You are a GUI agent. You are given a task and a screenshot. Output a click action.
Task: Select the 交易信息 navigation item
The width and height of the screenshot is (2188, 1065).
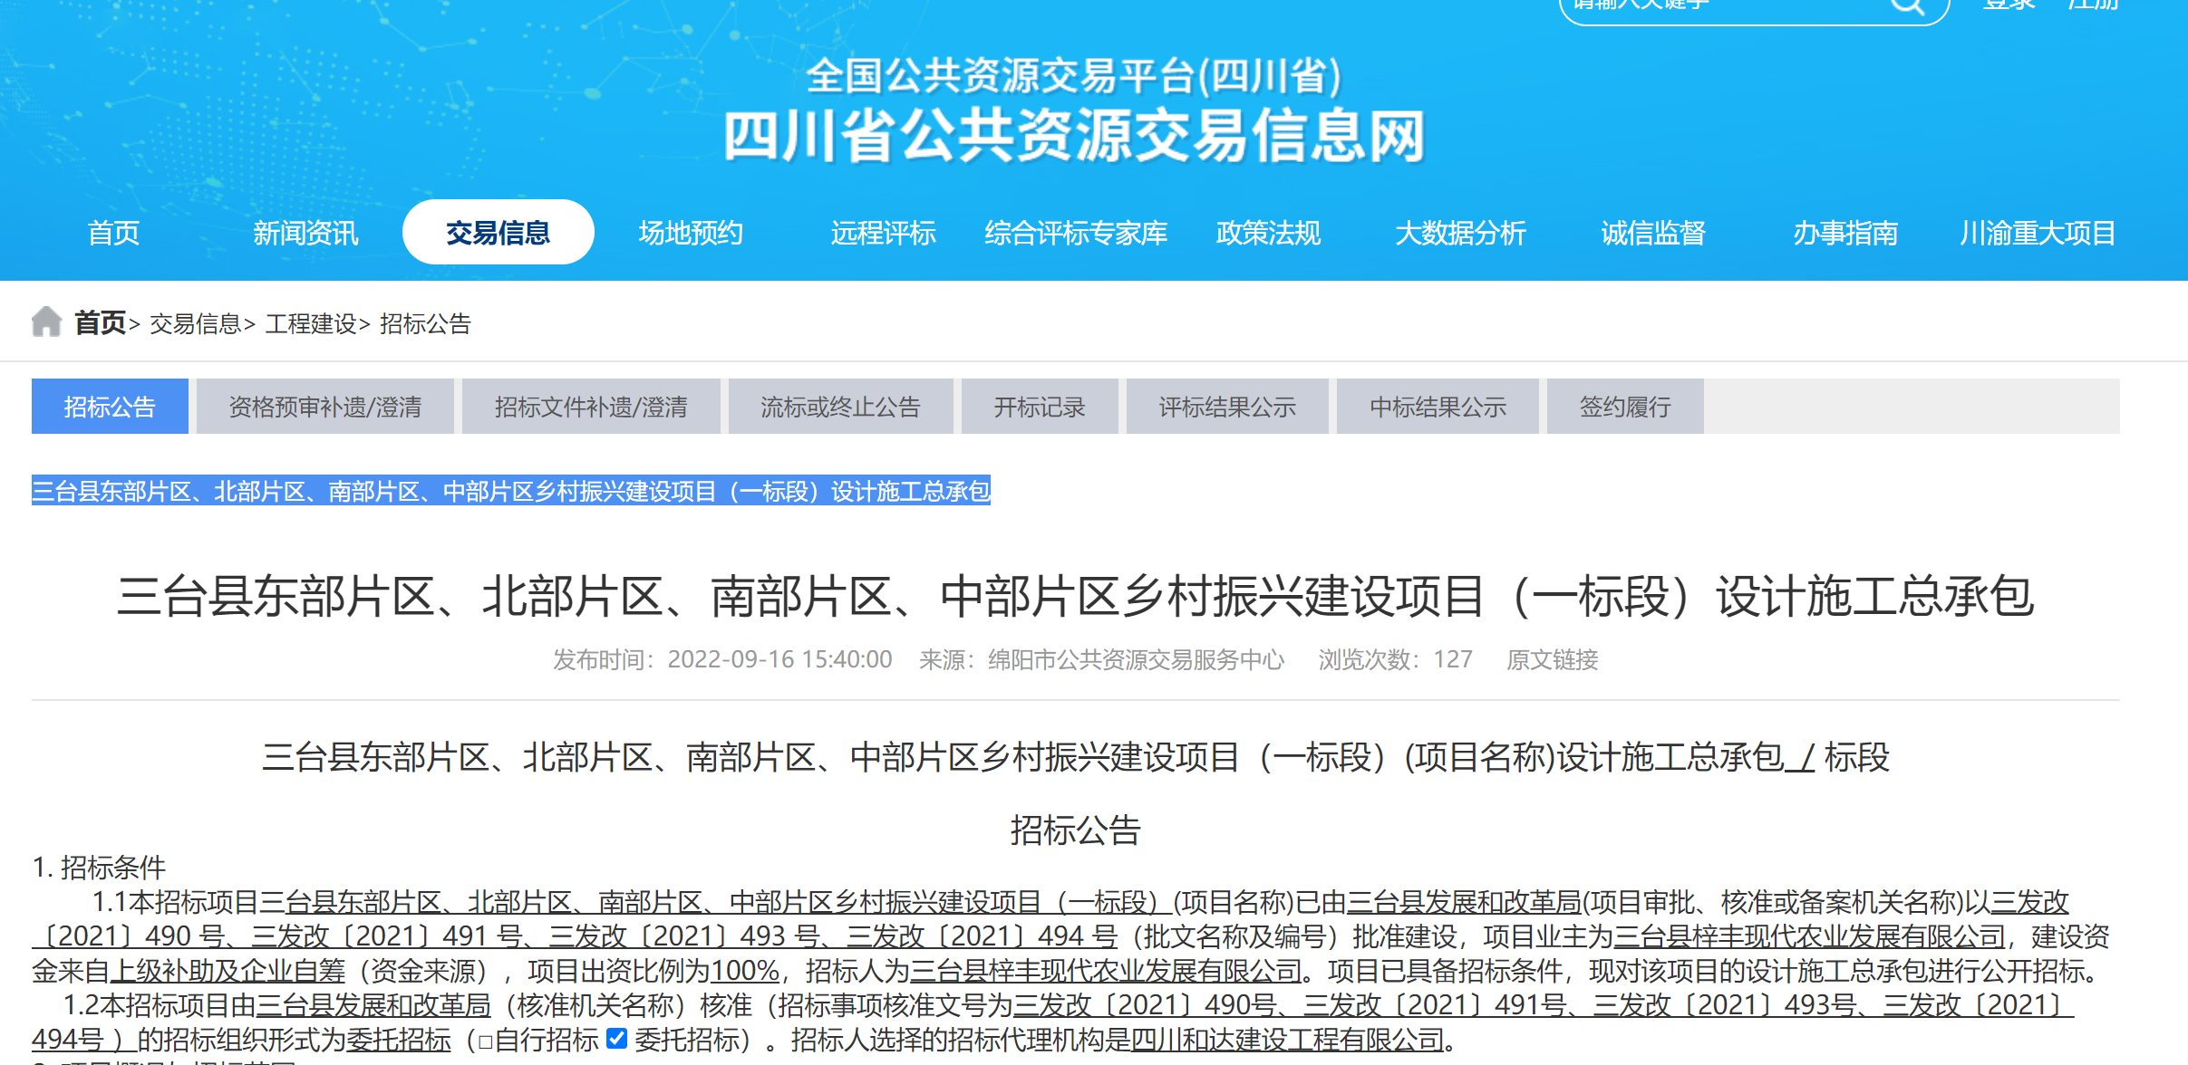(499, 233)
